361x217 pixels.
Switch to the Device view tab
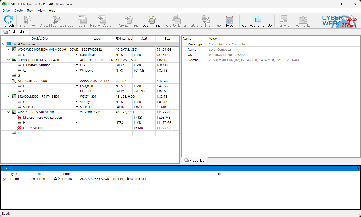[15, 32]
